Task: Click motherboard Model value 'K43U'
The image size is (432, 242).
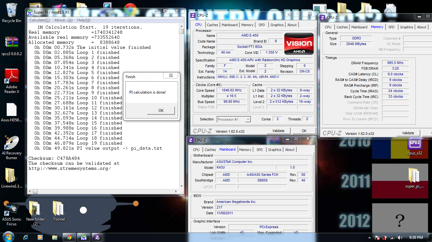Action: [x=245, y=168]
